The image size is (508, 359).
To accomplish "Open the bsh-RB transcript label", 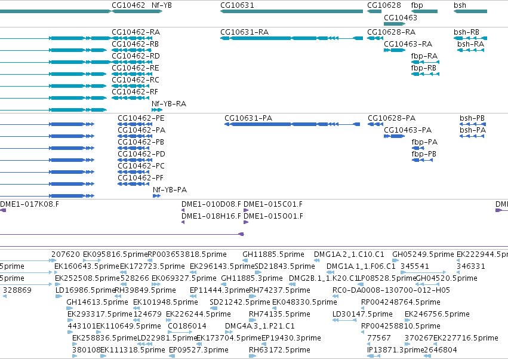I will point(467,32).
